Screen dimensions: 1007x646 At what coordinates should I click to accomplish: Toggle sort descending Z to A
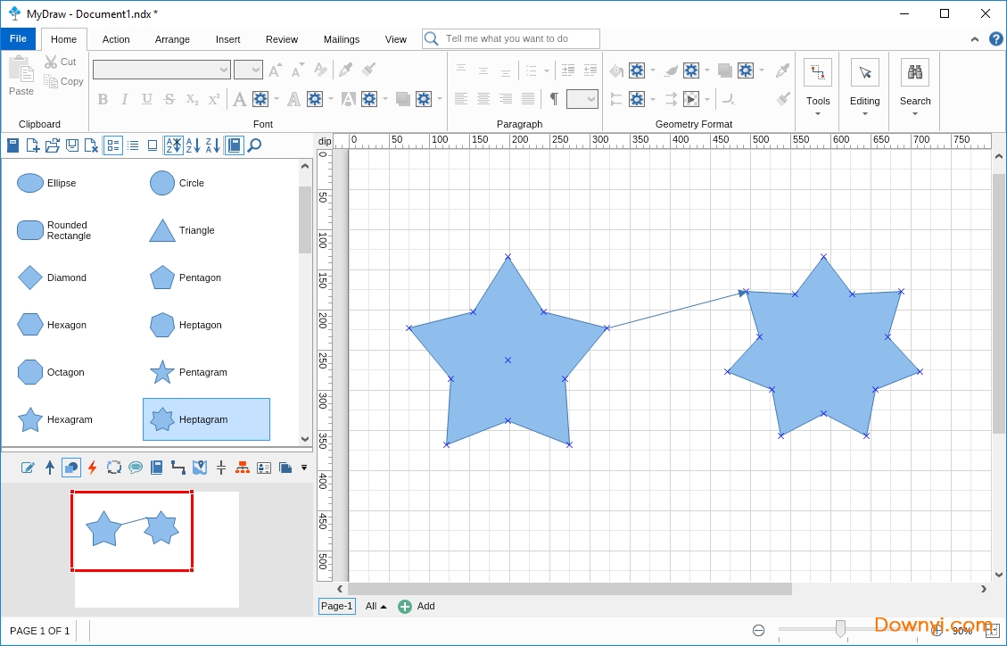point(213,145)
